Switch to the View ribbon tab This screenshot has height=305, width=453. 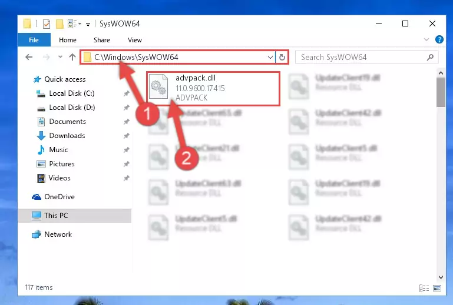click(x=135, y=40)
